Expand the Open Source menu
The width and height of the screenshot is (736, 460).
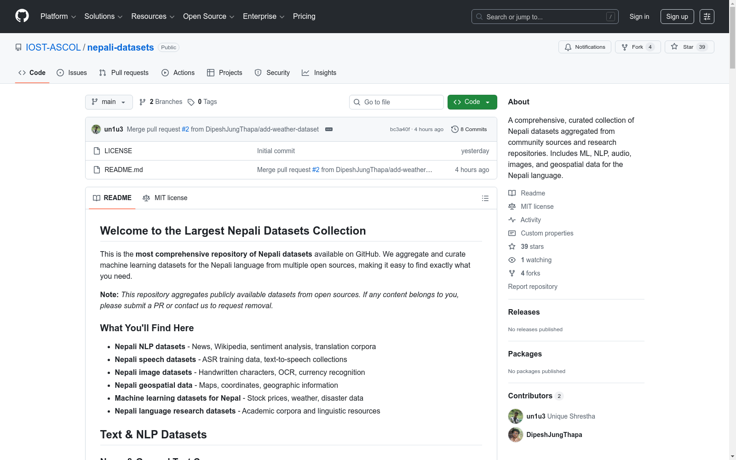coord(209,17)
